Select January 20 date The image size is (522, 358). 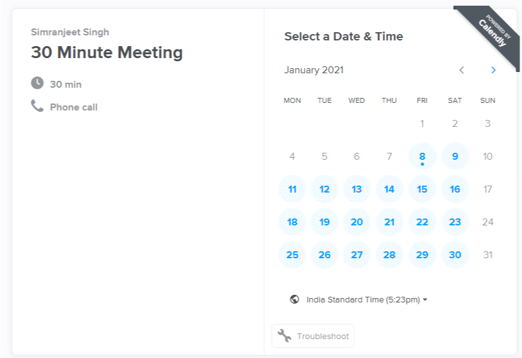click(356, 222)
